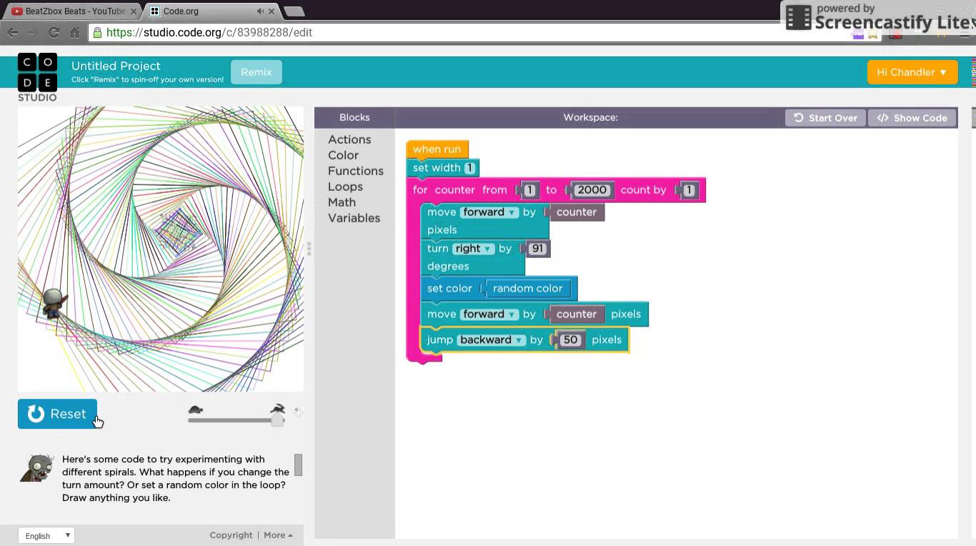Image resolution: width=976 pixels, height=546 pixels.
Task: Click the speaker icon on the Code.org tab
Action: click(260, 11)
